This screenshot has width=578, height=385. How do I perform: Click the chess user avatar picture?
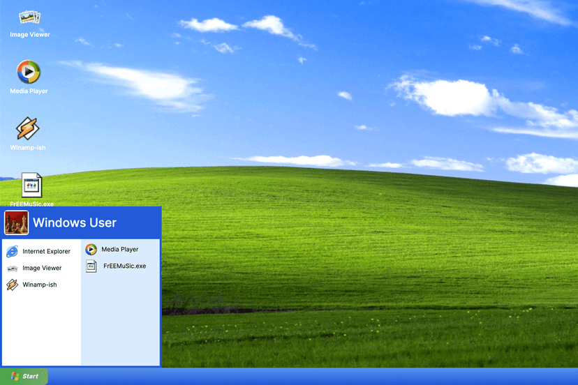coord(16,222)
